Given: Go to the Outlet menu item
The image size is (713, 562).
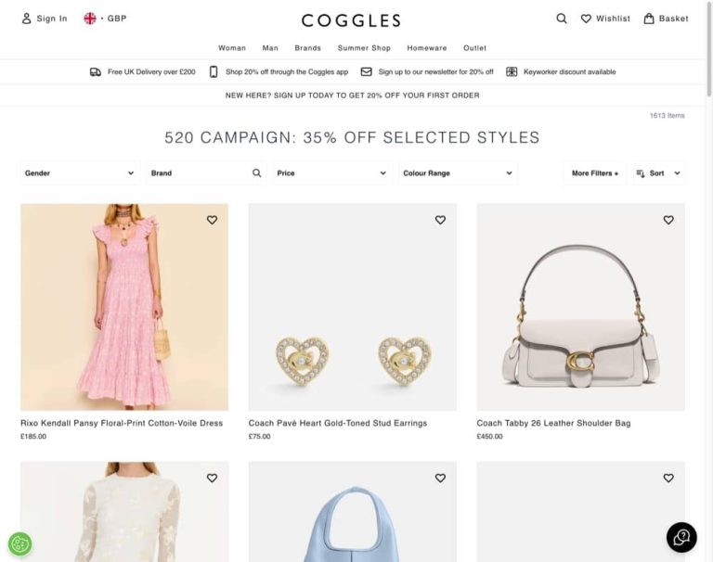Looking at the screenshot, I should [x=474, y=48].
